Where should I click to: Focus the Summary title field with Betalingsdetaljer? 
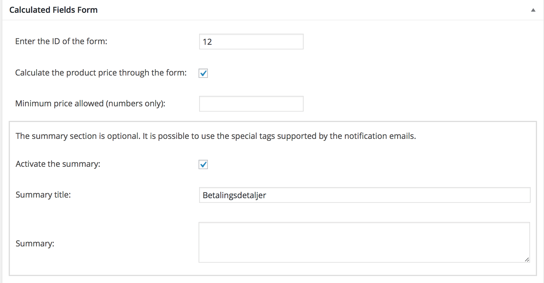365,195
